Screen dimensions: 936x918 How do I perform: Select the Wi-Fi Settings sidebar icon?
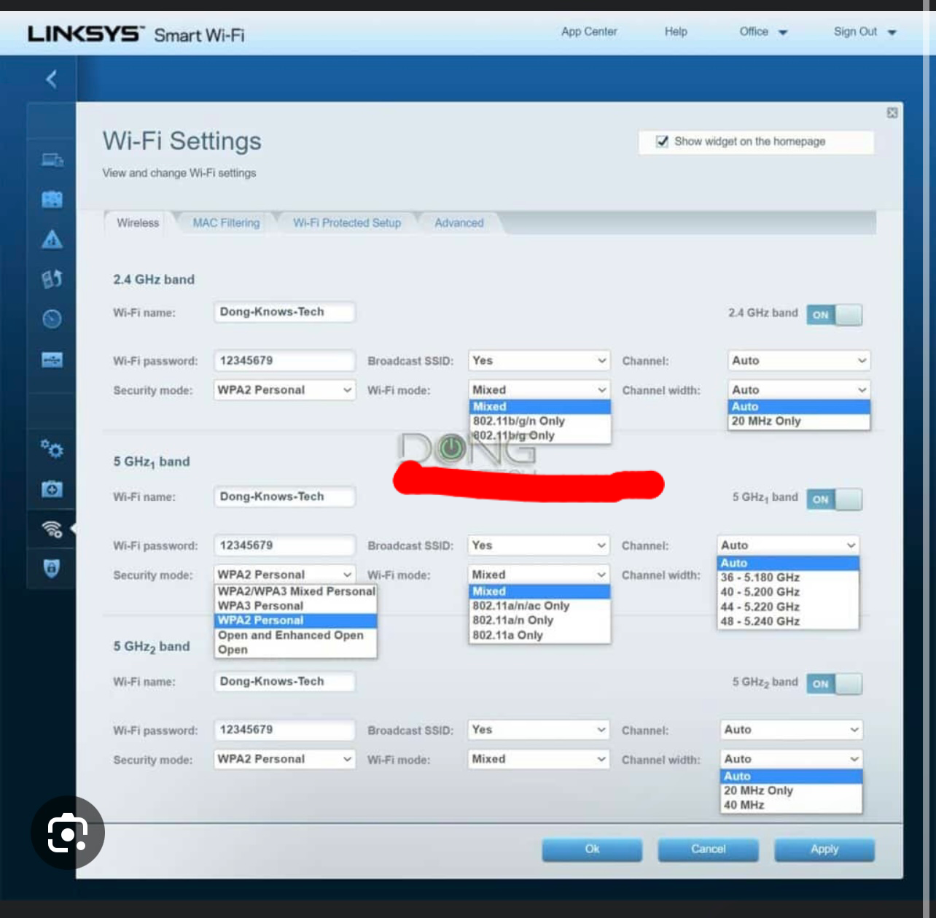(x=52, y=529)
